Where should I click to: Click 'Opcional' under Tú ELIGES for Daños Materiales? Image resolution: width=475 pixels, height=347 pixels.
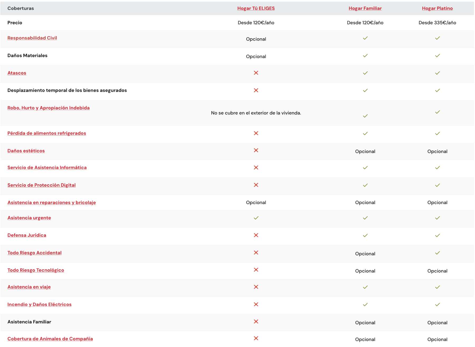[256, 56]
